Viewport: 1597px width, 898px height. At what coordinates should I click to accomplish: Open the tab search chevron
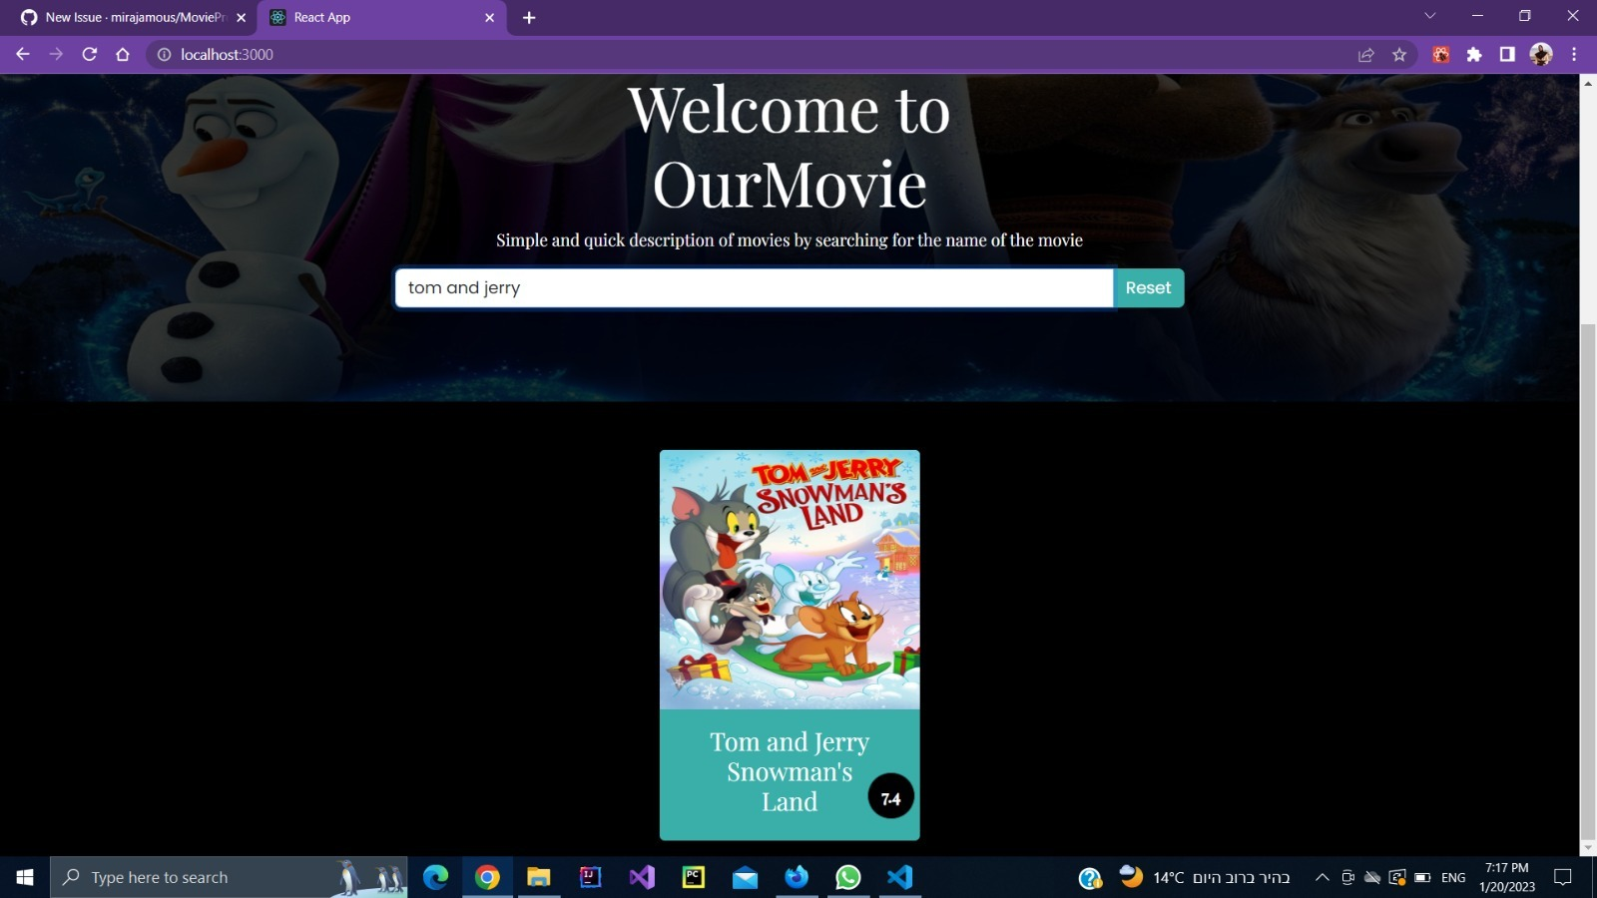tap(1429, 16)
